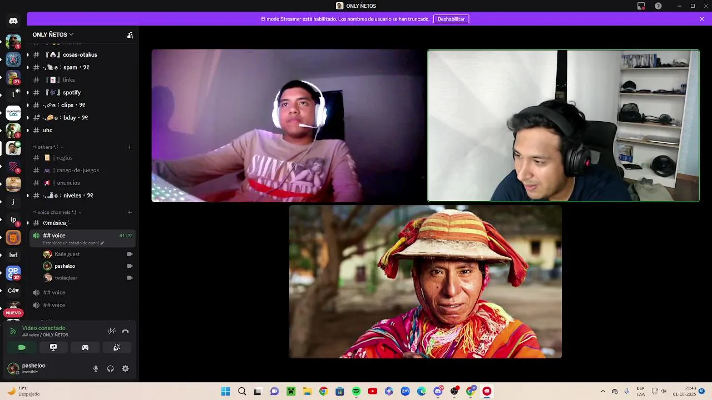
Task: Open user settings gear icon
Action: [x=125, y=368]
